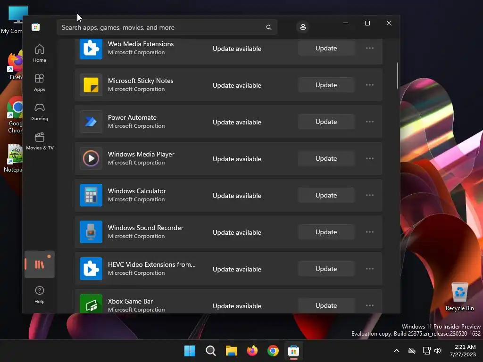Select the Recycle Bin desktop icon
The width and height of the screenshot is (483, 362).
pos(459,297)
